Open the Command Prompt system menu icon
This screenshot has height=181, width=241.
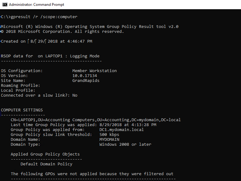5,5
